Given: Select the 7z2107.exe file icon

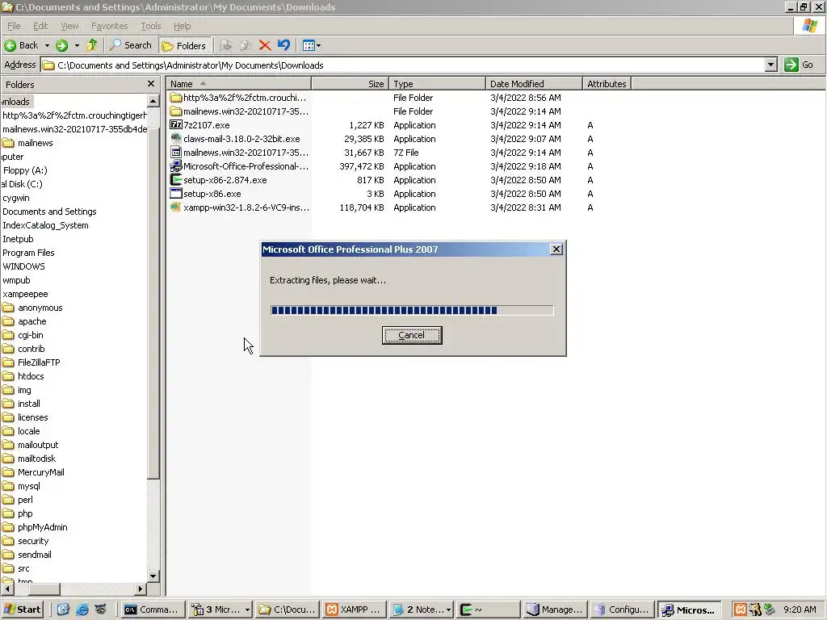Looking at the screenshot, I should pos(175,125).
